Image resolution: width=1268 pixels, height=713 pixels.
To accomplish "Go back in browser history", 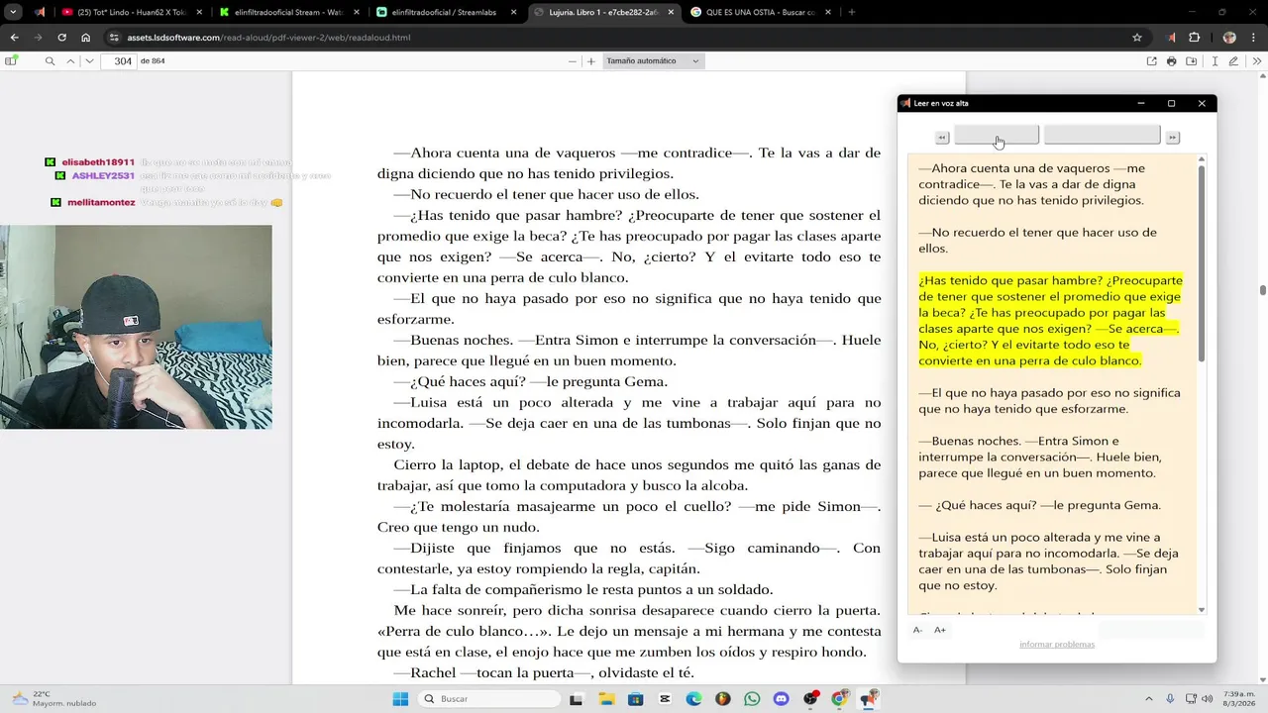I will 14,38.
